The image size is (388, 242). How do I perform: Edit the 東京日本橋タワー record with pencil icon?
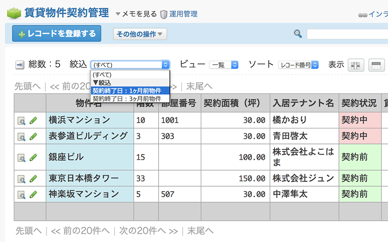33,178
